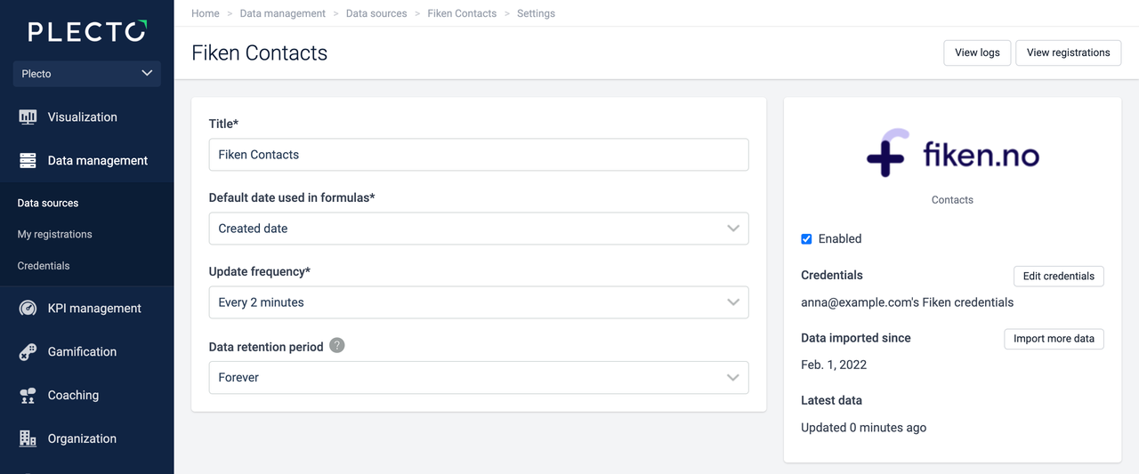Click the Gamification controller icon

coord(28,352)
